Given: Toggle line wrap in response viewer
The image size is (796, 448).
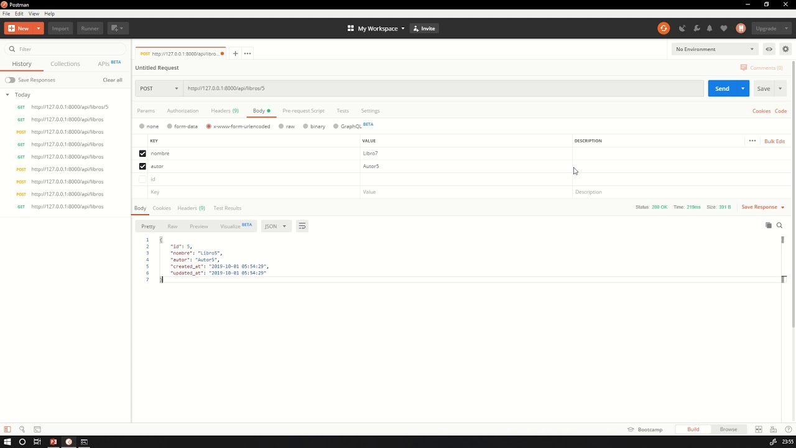Looking at the screenshot, I should point(302,226).
